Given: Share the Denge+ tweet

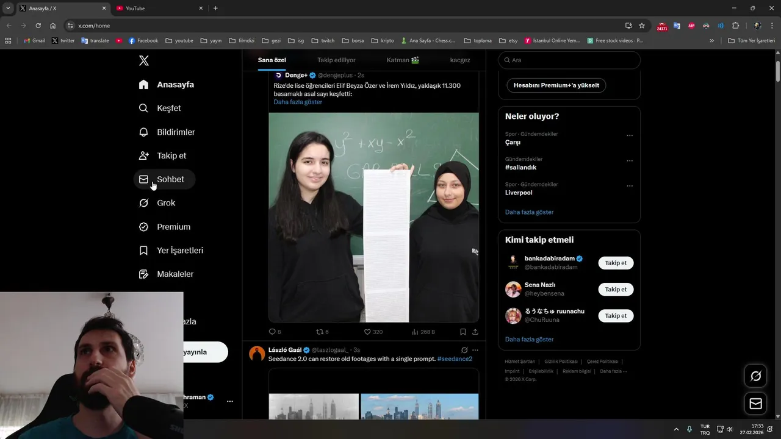Looking at the screenshot, I should coord(475,332).
